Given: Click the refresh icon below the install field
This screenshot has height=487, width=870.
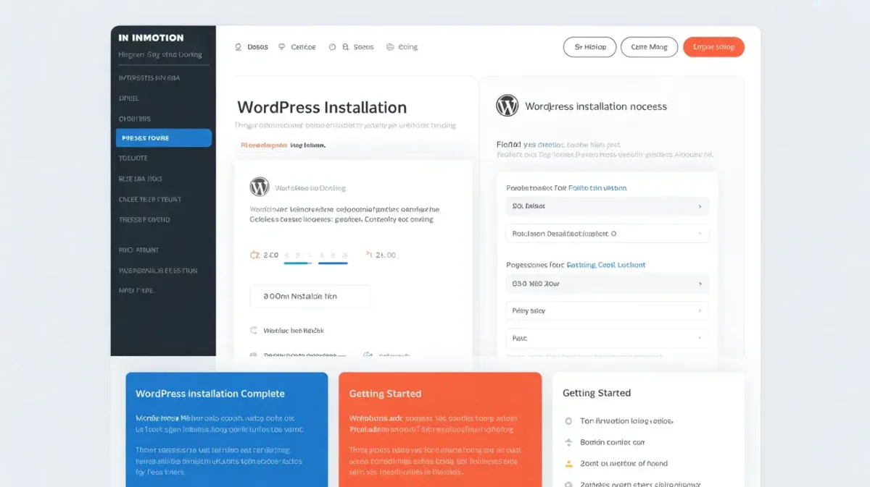Looking at the screenshot, I should [254, 330].
